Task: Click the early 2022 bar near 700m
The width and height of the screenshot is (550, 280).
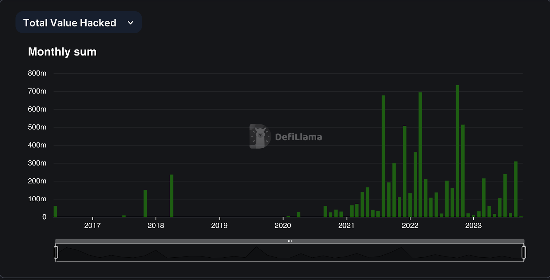Action: tap(420, 155)
